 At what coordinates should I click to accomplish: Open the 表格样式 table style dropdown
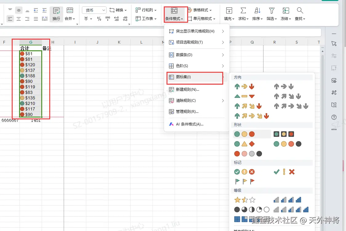200,10
